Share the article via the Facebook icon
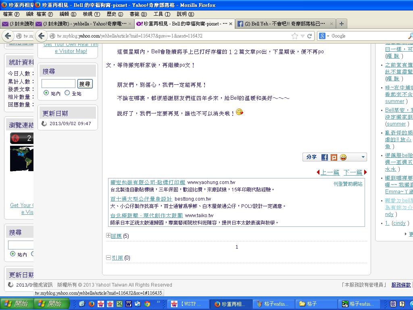This screenshot has height=310, width=413. click(x=325, y=157)
